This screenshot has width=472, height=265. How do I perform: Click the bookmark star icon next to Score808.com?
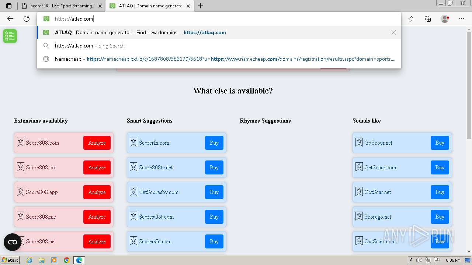21,142
